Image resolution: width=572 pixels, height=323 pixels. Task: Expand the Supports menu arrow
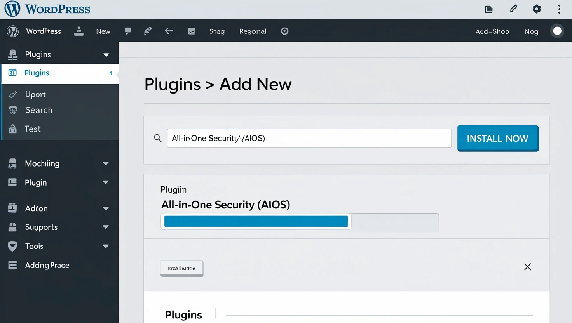(106, 227)
